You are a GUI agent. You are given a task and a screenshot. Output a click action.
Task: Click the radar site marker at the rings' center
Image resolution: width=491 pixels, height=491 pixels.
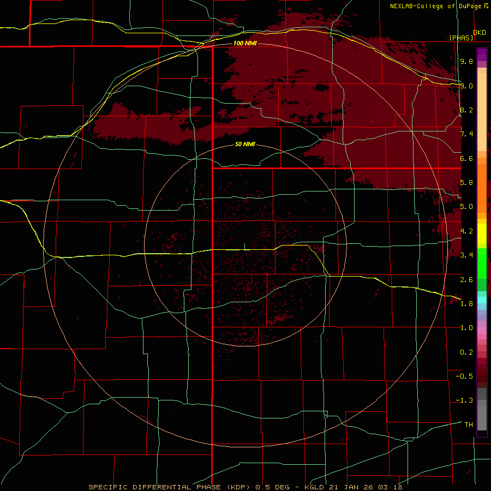[x=244, y=247]
